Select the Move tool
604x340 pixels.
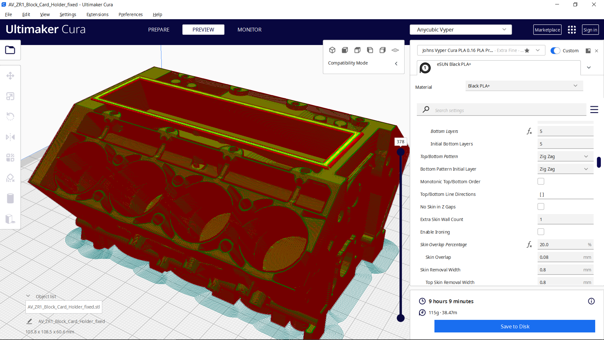10,76
